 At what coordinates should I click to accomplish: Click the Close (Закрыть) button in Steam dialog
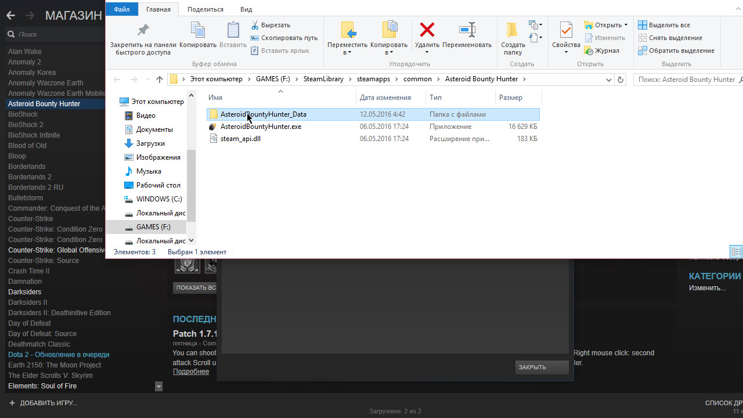point(542,367)
